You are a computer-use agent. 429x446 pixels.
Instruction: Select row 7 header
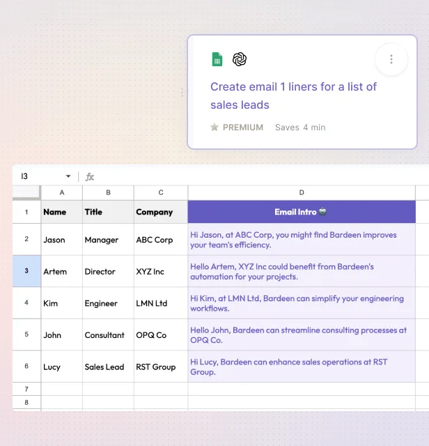tap(26, 389)
